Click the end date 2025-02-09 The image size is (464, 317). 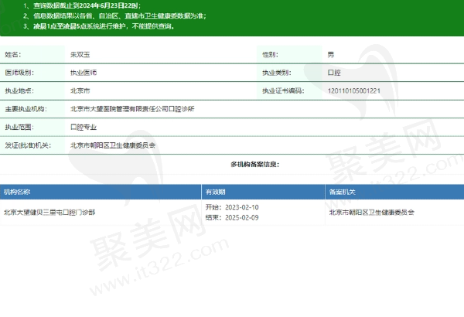pos(242,217)
